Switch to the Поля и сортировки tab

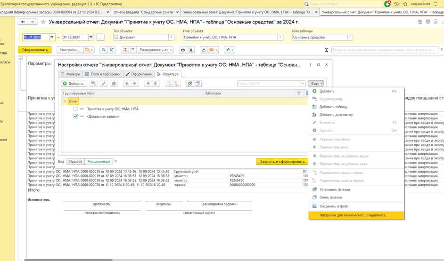pos(103,74)
